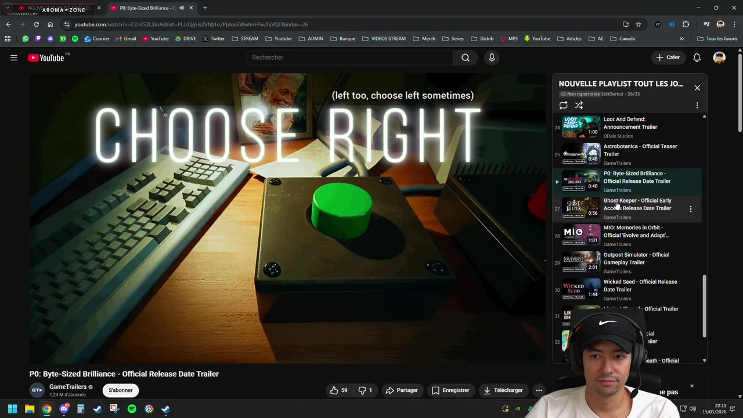This screenshot has width=743, height=418.
Task: Open the YouTube hamburger guide menu
Action: 14,57
